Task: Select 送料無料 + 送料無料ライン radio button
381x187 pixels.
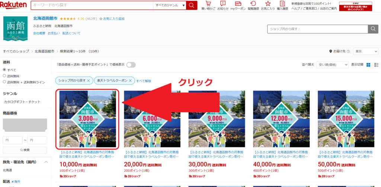Action: pyautogui.click(x=4, y=82)
